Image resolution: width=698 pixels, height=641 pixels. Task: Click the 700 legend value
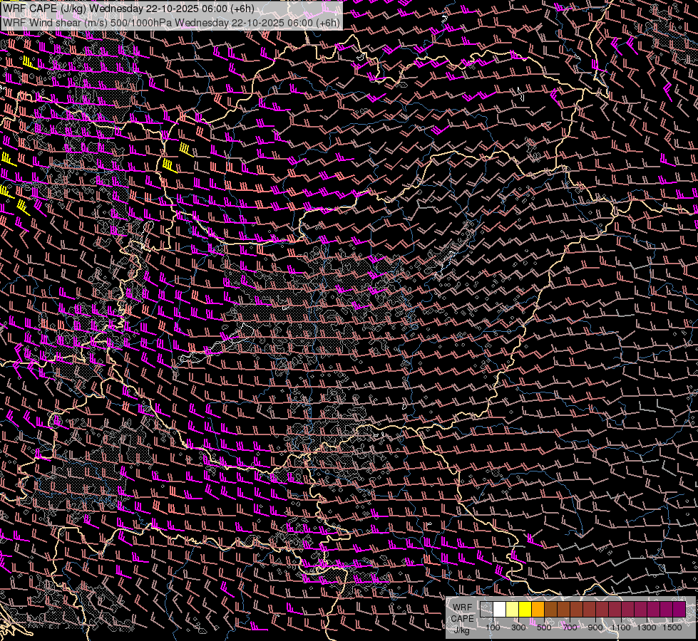[570, 627]
